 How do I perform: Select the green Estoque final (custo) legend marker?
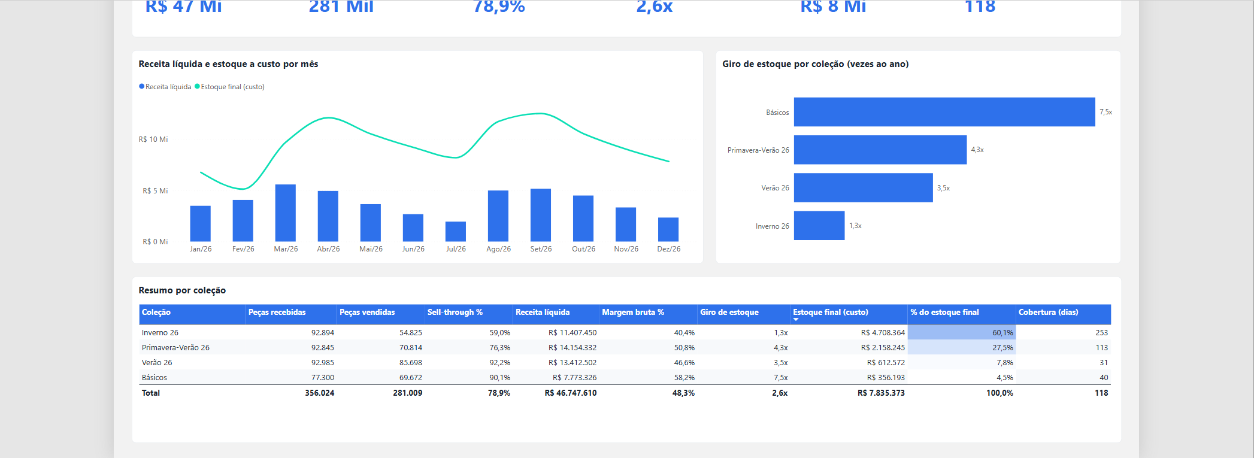coord(197,86)
